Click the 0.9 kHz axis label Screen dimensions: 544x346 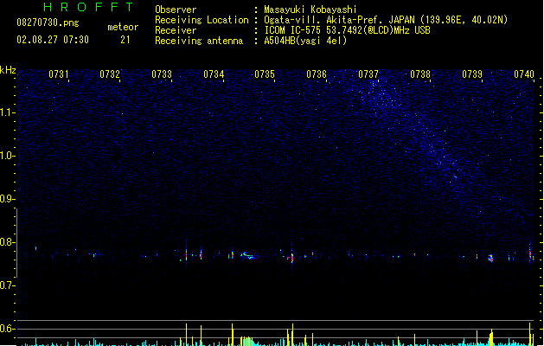pos(7,199)
